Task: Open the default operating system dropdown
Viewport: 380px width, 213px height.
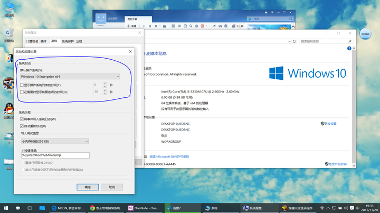Action: point(70,77)
